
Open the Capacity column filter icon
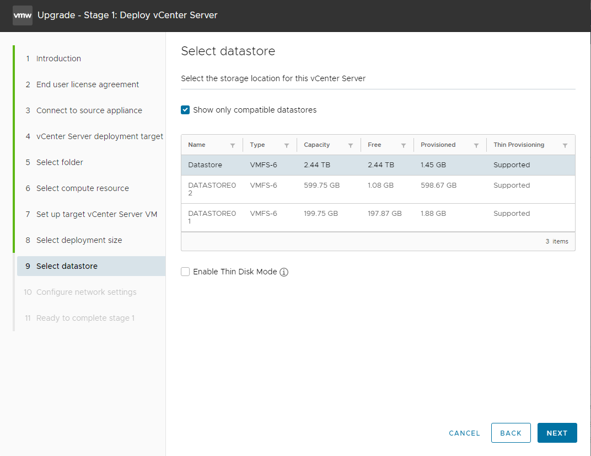coord(351,145)
